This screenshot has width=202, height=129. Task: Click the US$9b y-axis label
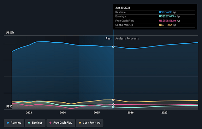click(10, 33)
